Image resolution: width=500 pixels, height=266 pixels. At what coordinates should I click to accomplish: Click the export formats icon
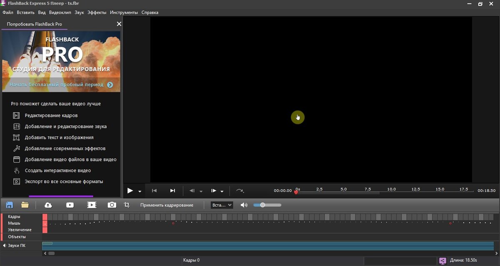coord(17,181)
